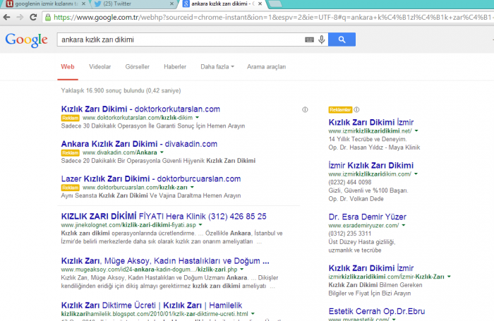
Task: Click the phone number (0232) 464 0098
Action: [x=350, y=182]
